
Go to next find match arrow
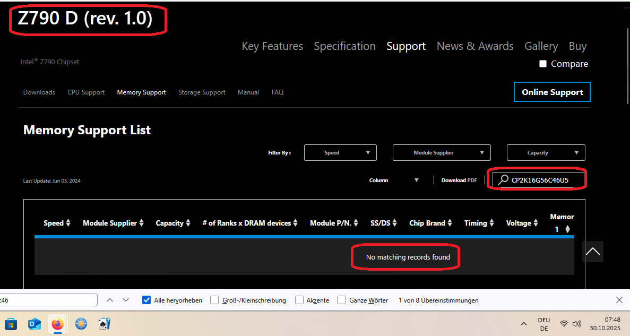pyautogui.click(x=126, y=300)
